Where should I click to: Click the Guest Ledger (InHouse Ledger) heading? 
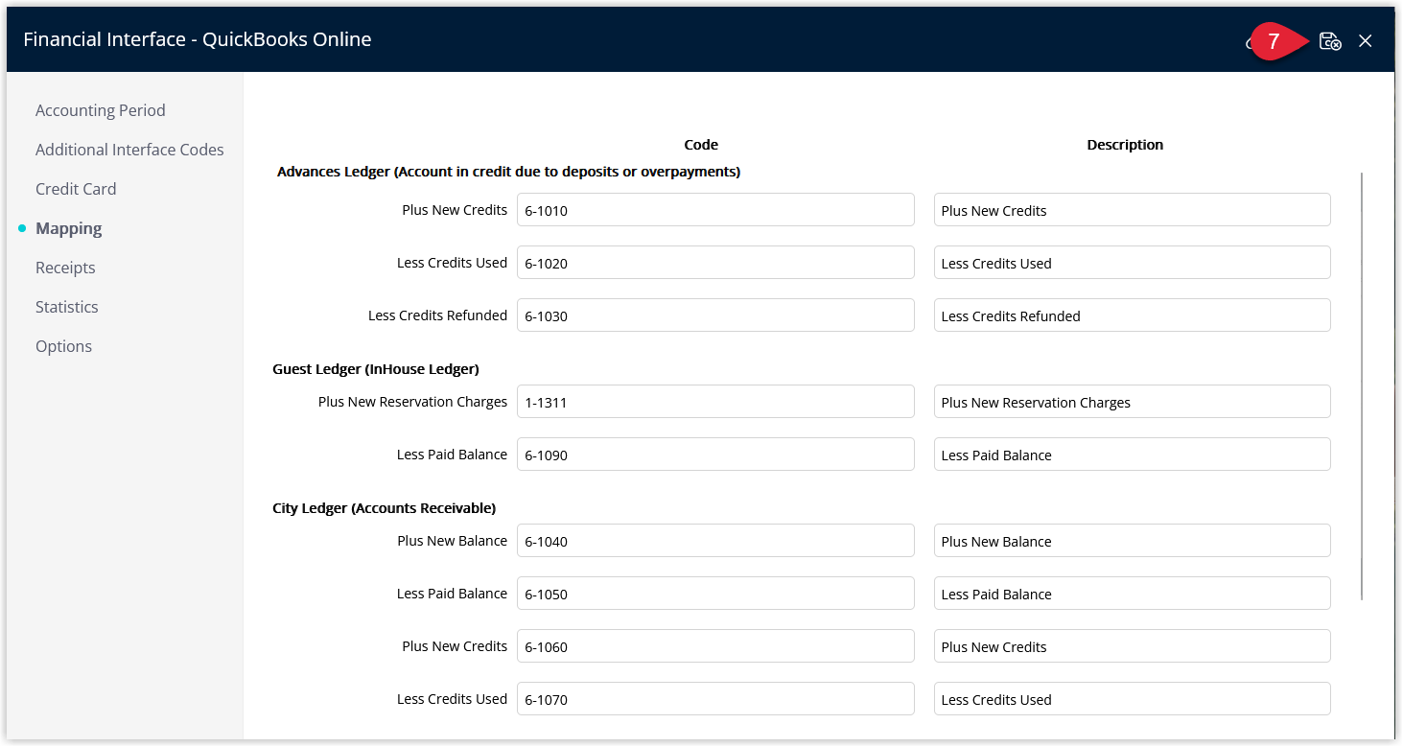[376, 369]
